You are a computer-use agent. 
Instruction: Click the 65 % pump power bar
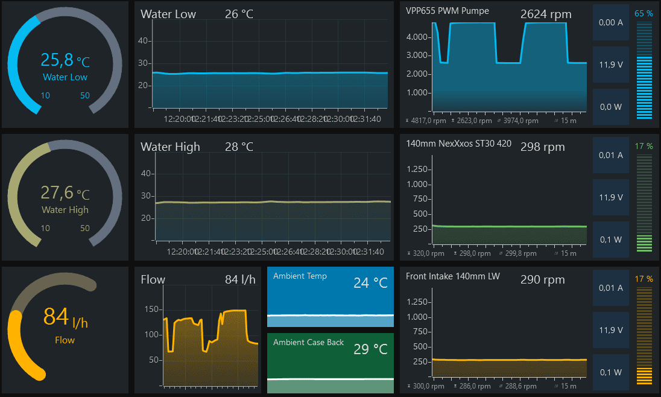coord(644,71)
